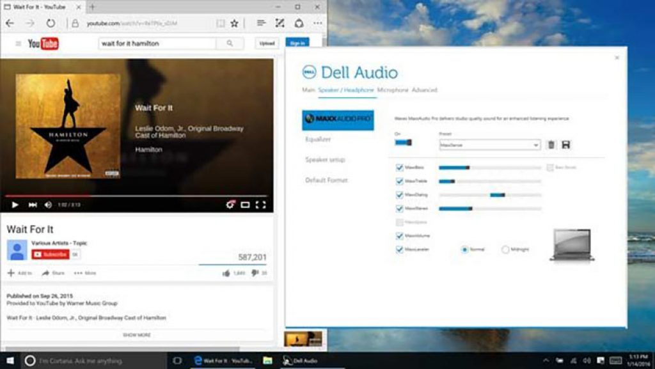Open Task View on taskbar
The width and height of the screenshot is (655, 369).
coord(177,361)
